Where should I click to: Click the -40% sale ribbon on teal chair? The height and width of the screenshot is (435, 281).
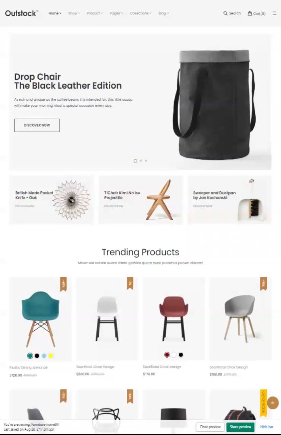click(64, 284)
